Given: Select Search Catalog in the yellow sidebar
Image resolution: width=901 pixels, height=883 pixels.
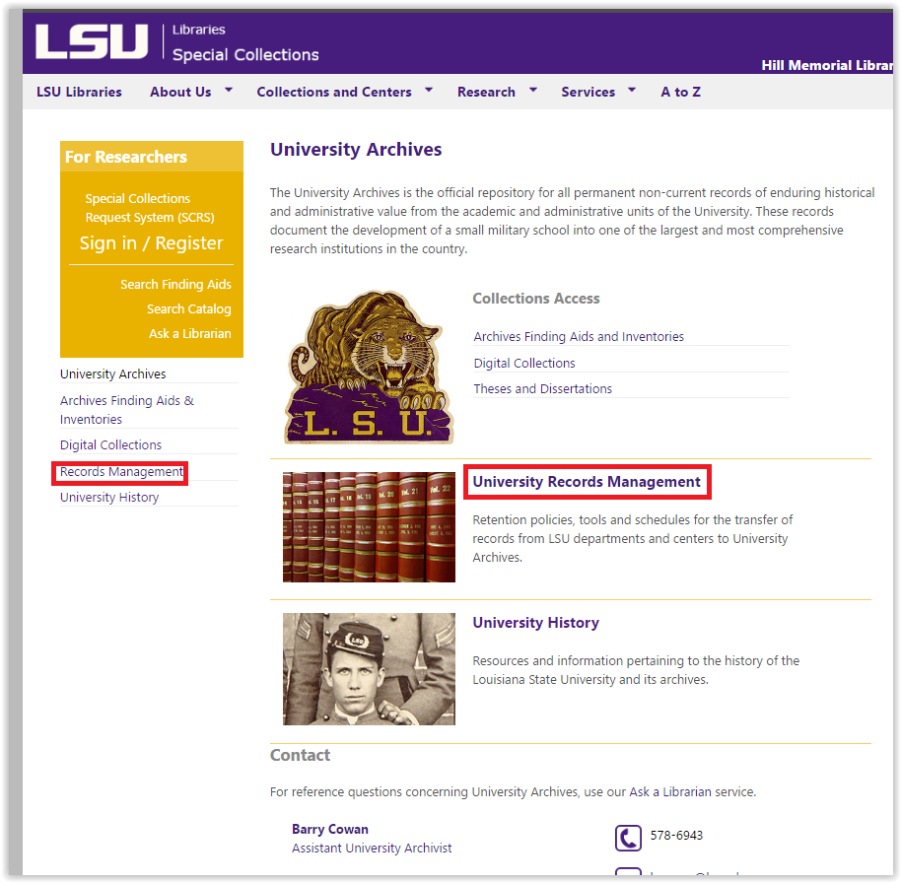Looking at the screenshot, I should [x=188, y=308].
